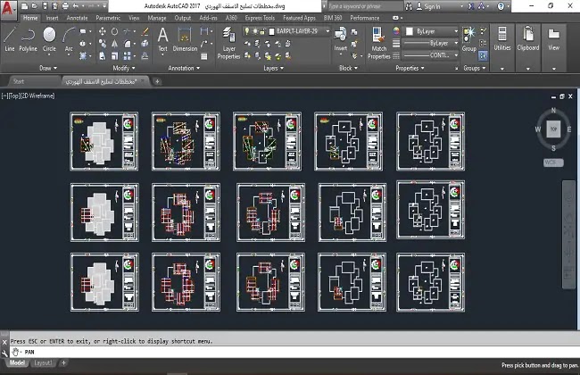
Task: Activate the Mirror tool
Action: click(x=115, y=44)
